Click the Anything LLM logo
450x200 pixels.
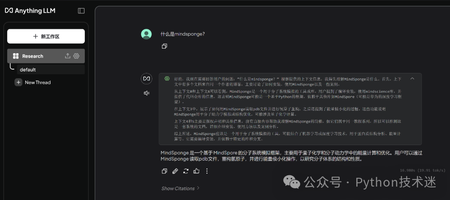tap(30, 10)
